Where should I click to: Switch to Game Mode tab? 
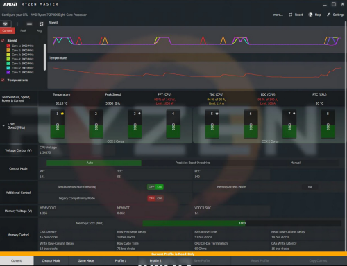[x=86, y=260]
